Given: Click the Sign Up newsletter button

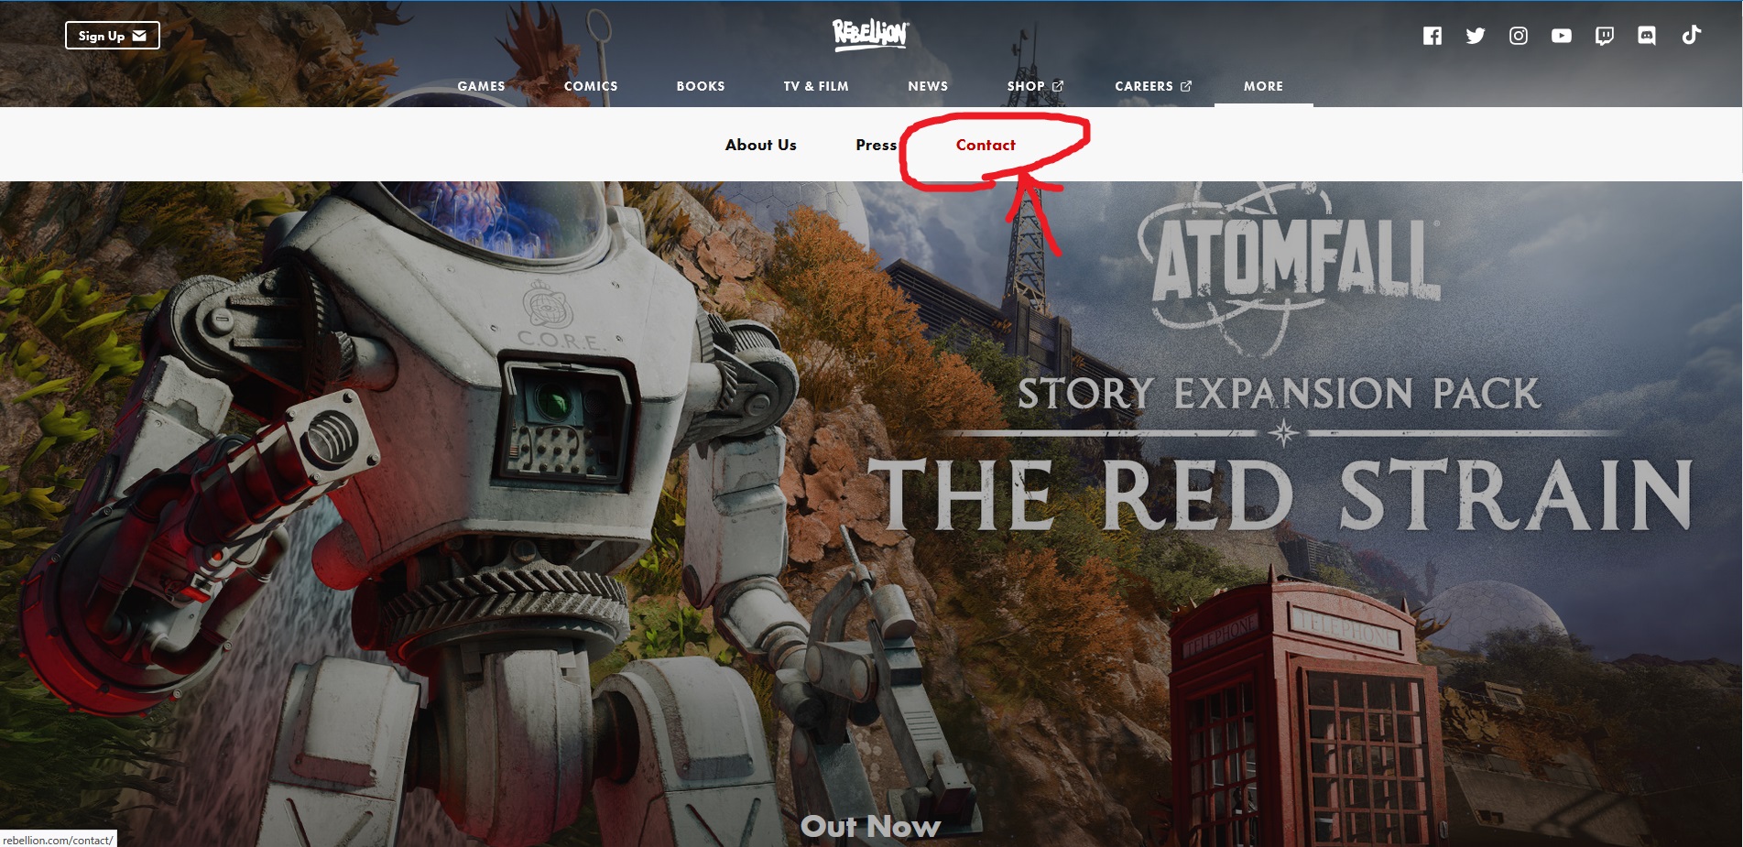Looking at the screenshot, I should coord(113,36).
